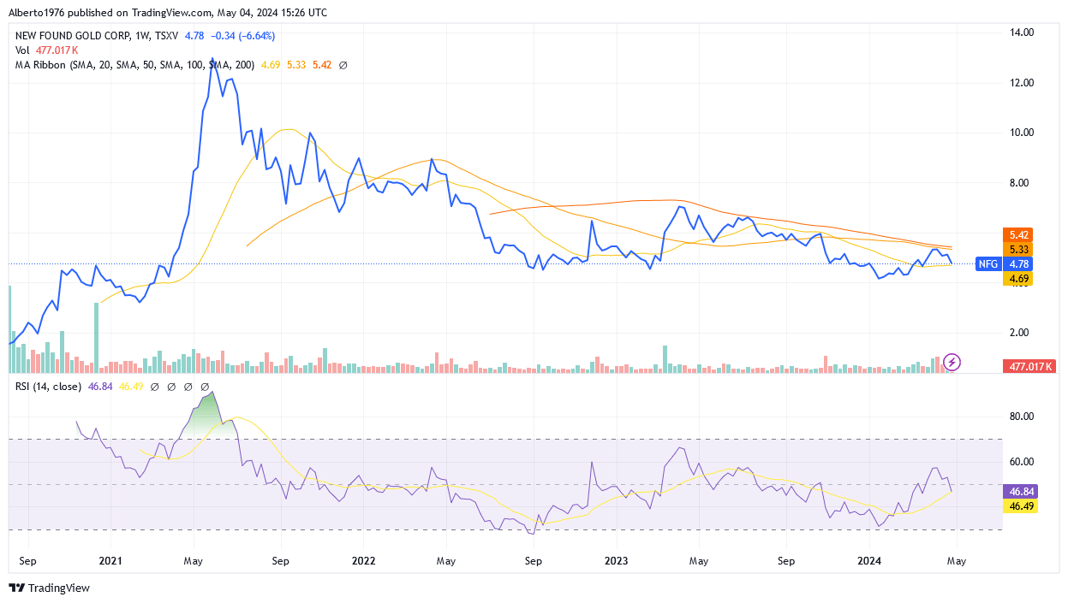Image resolution: width=1068 pixels, height=603 pixels.
Task: Click the 2023 label on time axis
Action: coord(617,561)
